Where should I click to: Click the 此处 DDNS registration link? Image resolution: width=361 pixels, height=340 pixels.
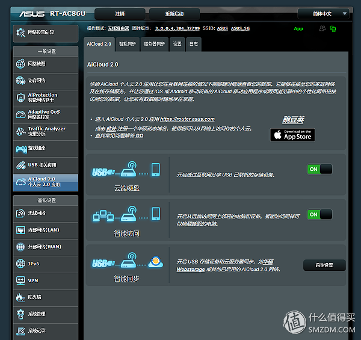(x=111, y=129)
